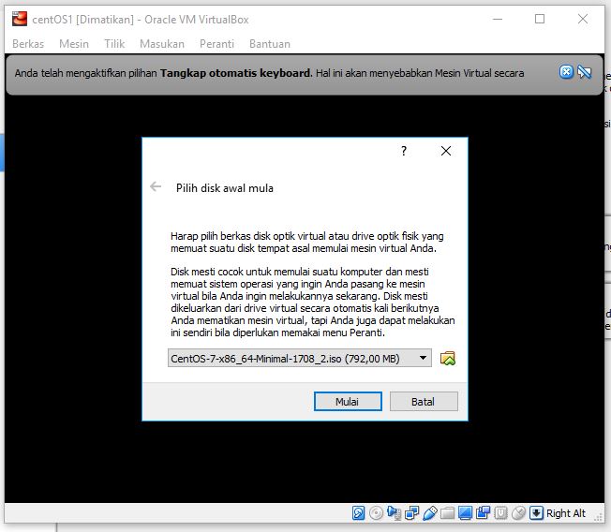Screen dimensions: 611x532
Task: Open the Masukan menu
Action: coord(162,44)
